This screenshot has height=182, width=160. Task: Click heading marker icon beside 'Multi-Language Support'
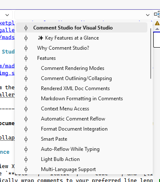click(x=26, y=169)
